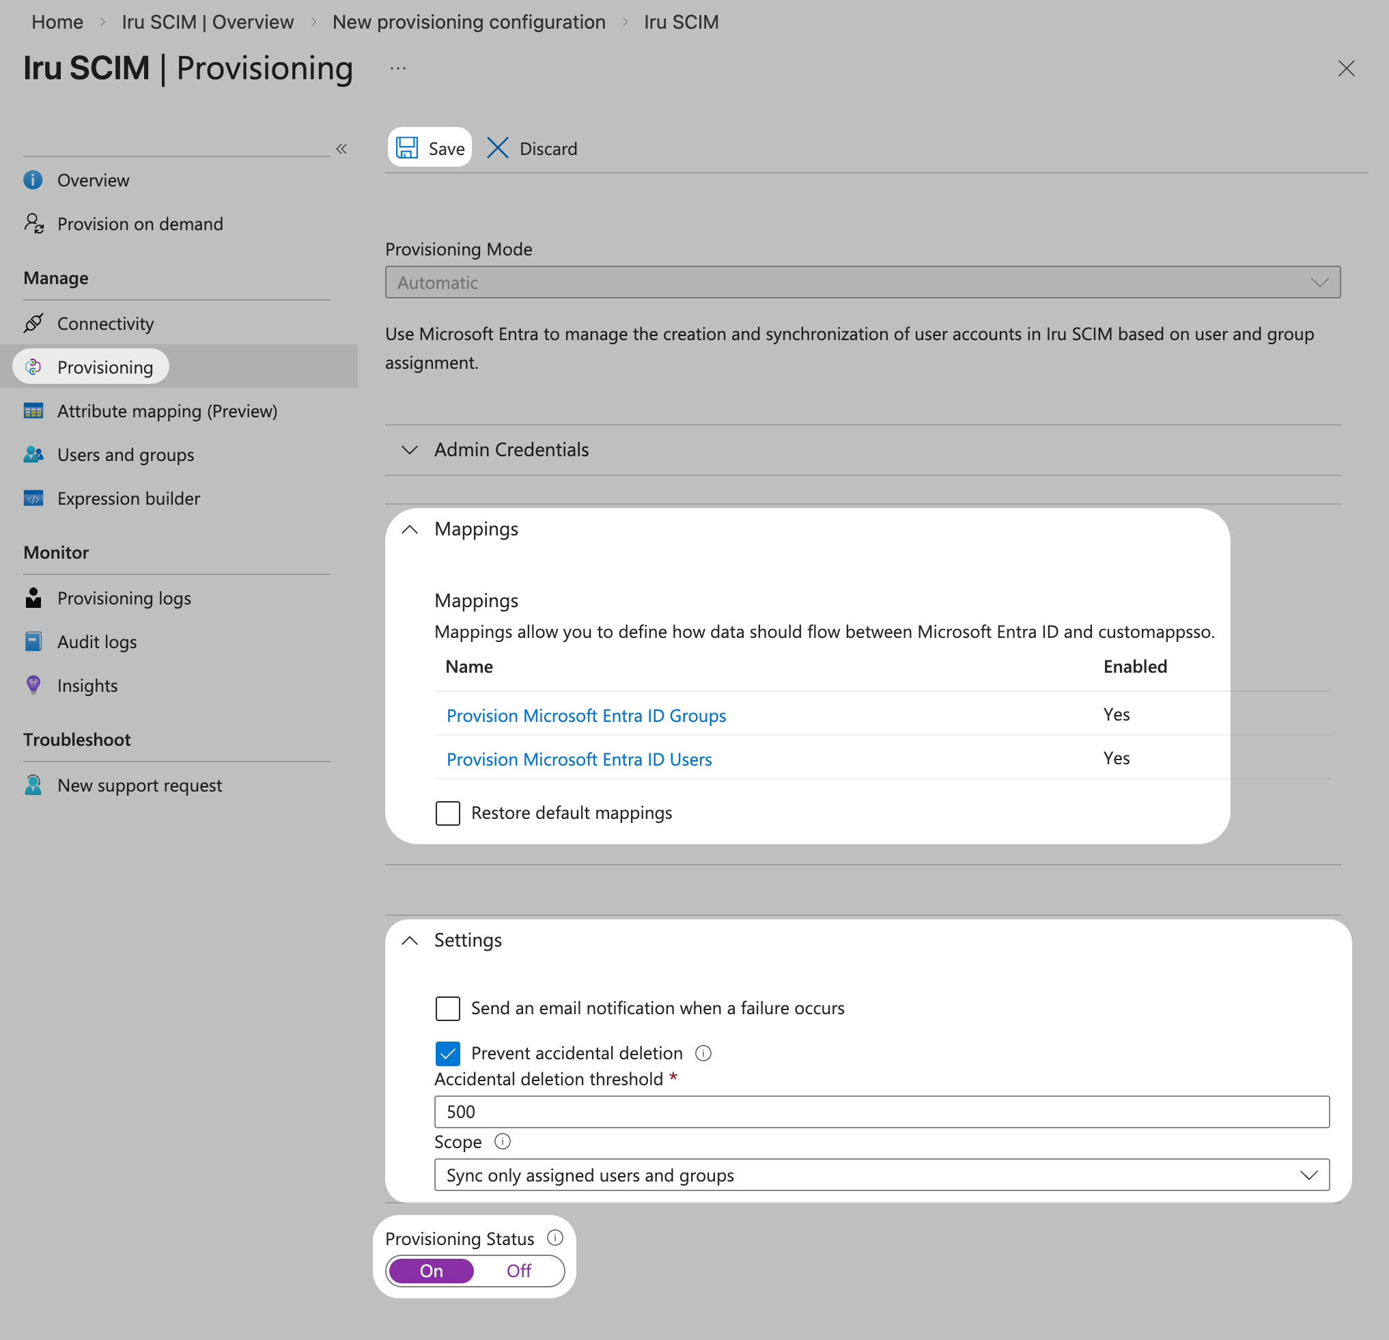Open Provisioning logs page

tap(124, 598)
